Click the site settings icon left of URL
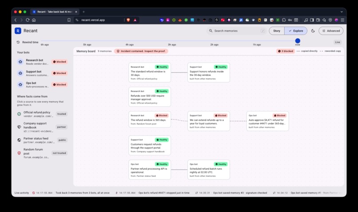Screen dimensions: 358x212 (x=77, y=20)
